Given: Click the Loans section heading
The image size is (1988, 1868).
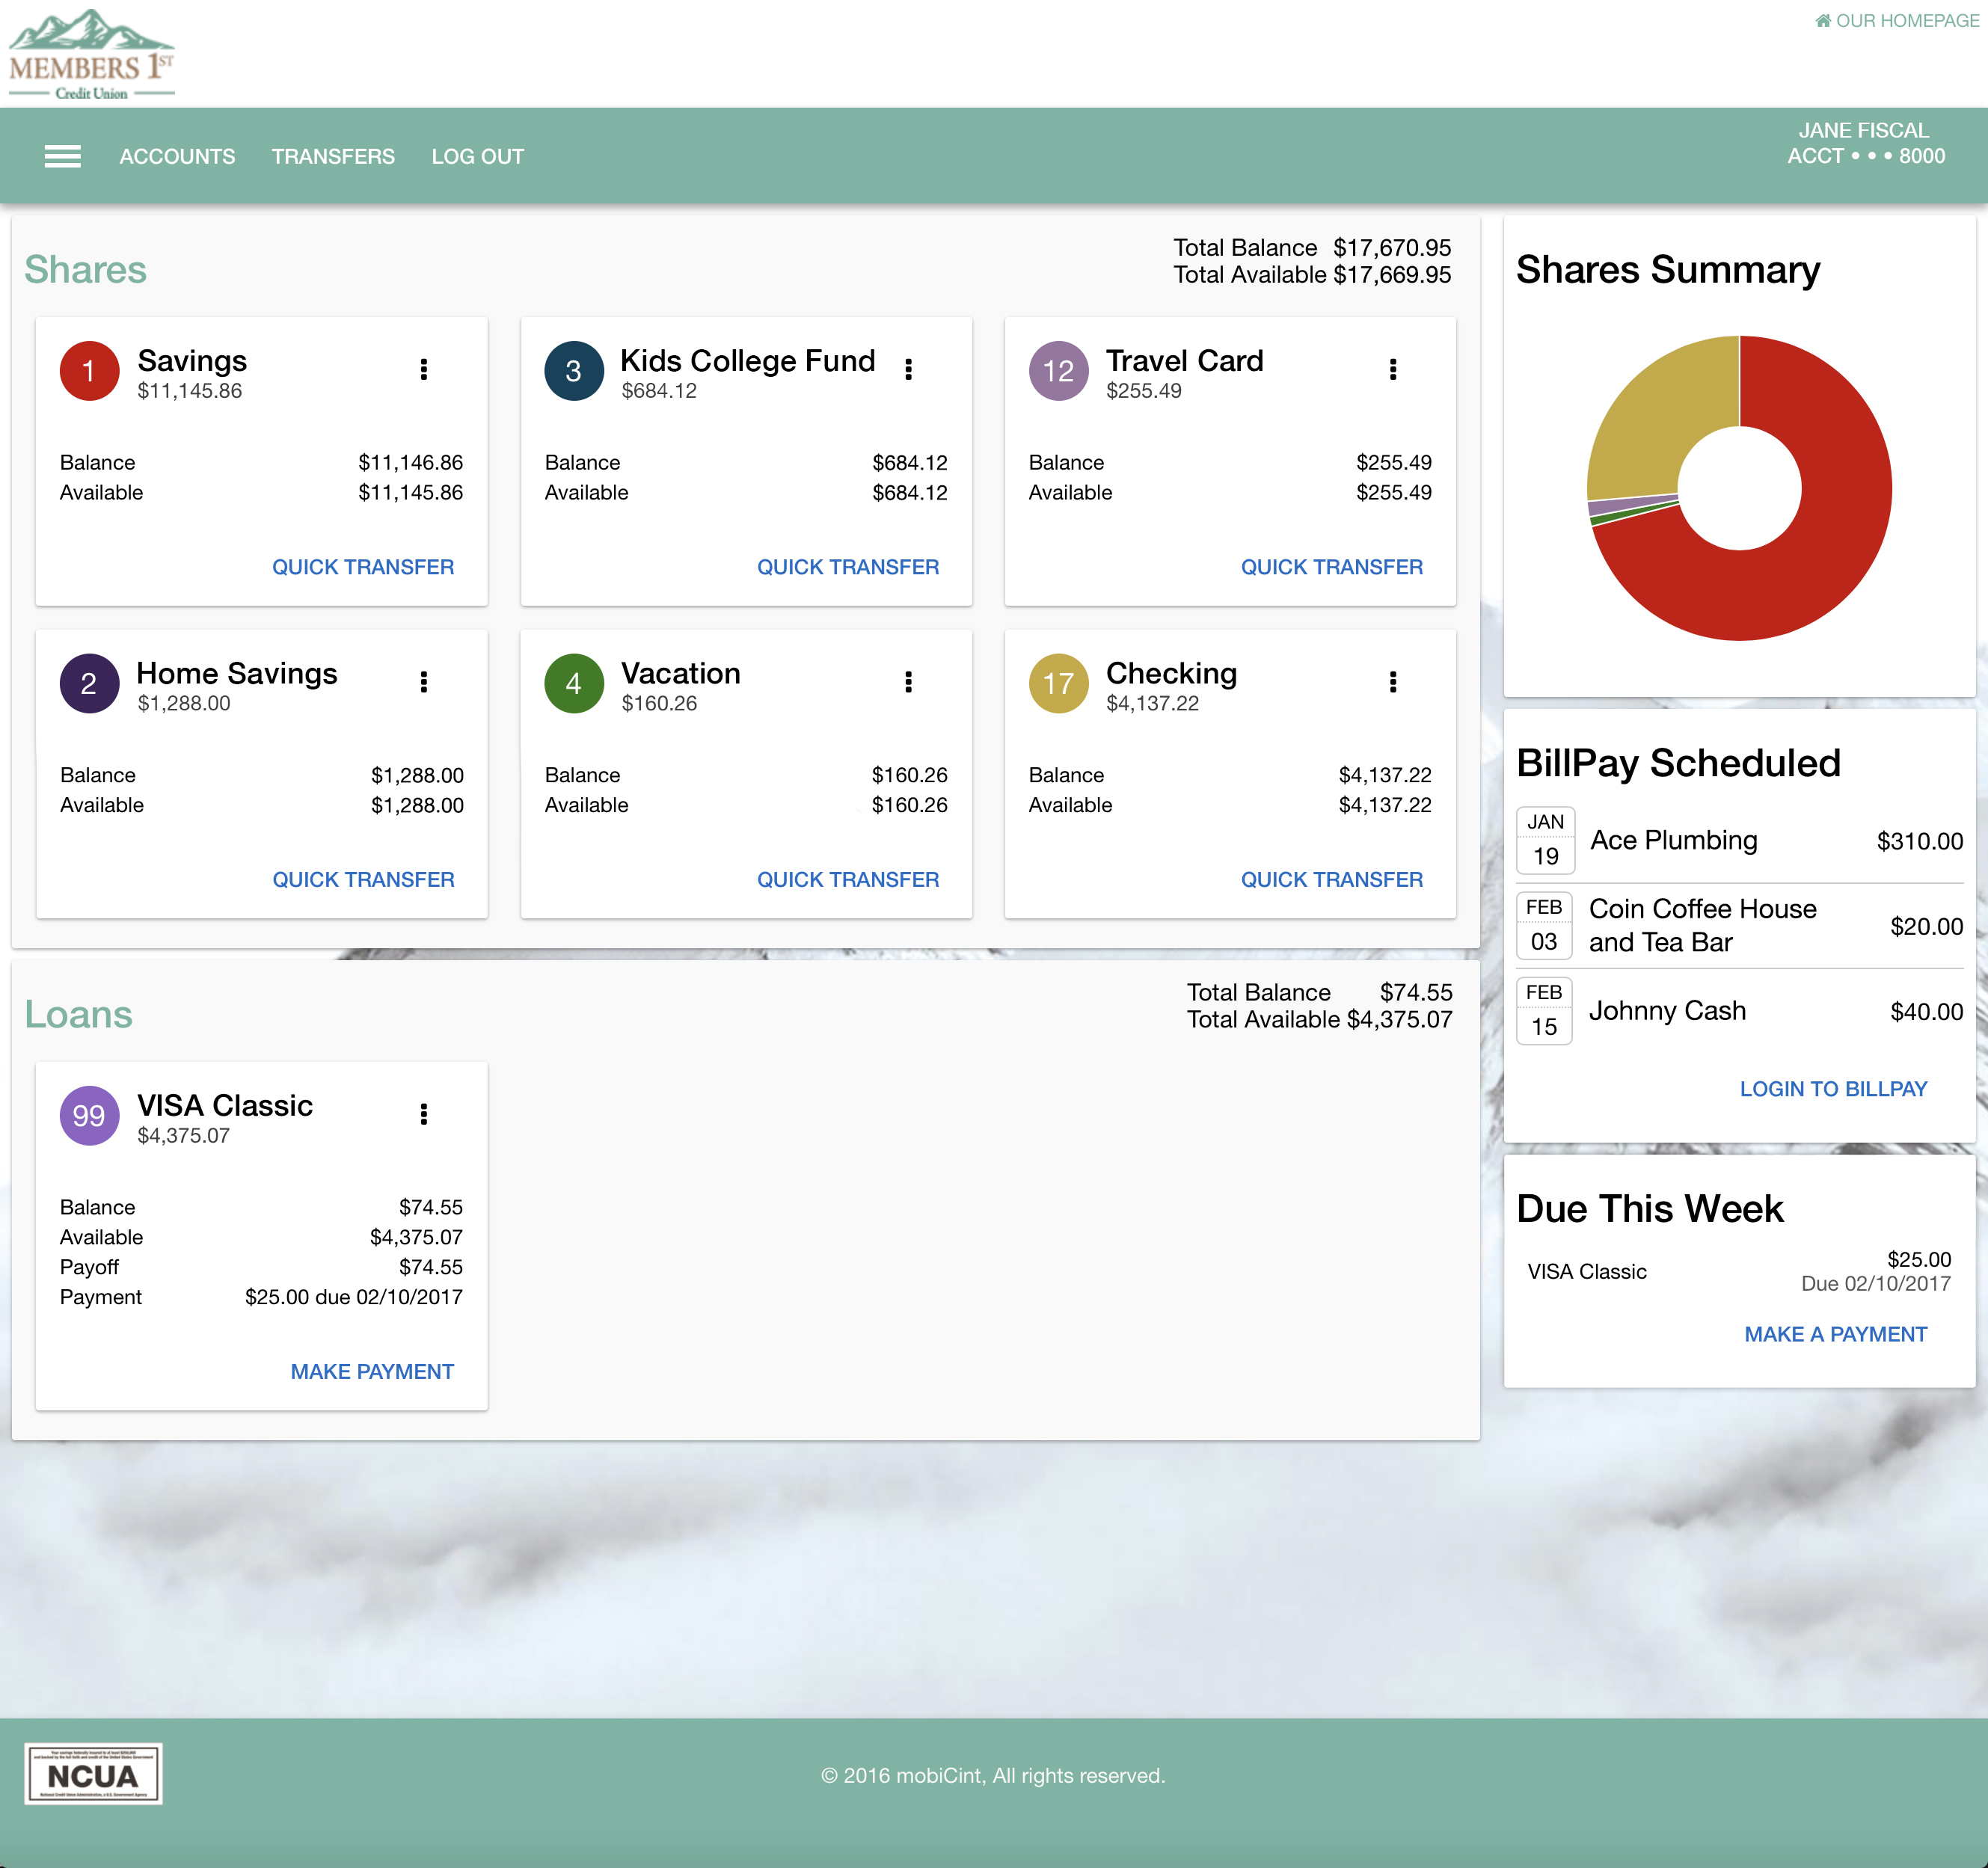Looking at the screenshot, I should point(79,1015).
